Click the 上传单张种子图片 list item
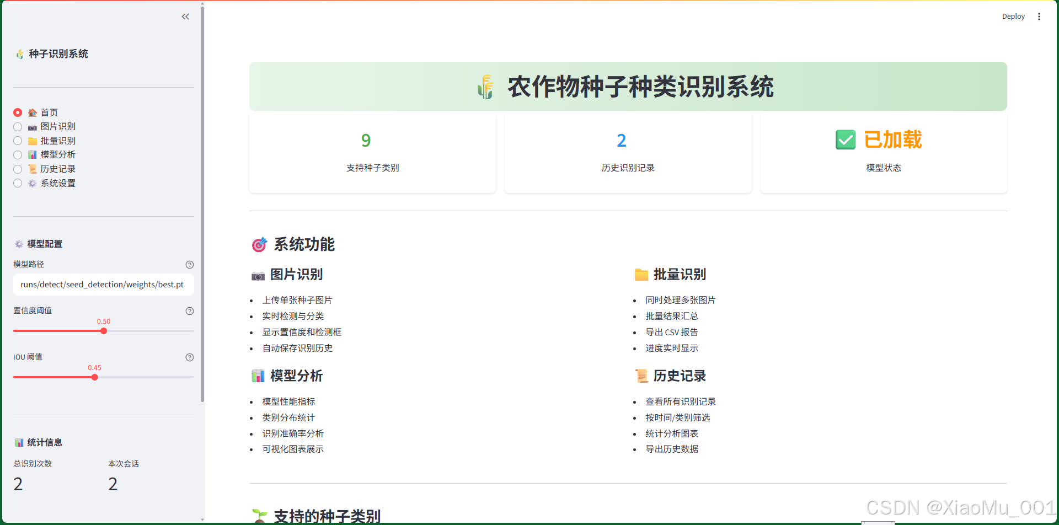 pos(297,300)
